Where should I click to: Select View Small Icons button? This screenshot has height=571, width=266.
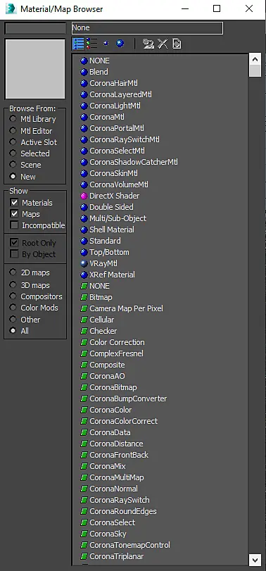pos(106,44)
